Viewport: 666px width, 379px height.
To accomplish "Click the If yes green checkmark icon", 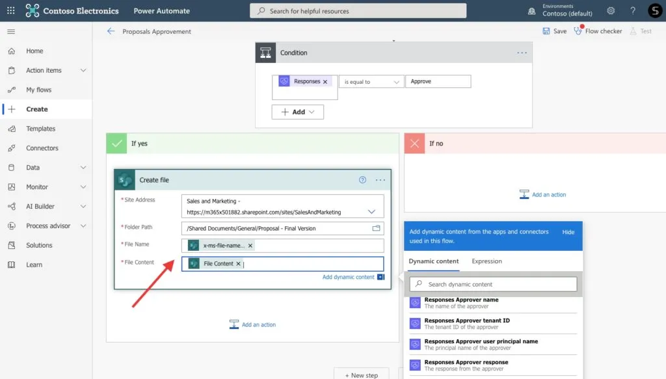I will tap(116, 144).
